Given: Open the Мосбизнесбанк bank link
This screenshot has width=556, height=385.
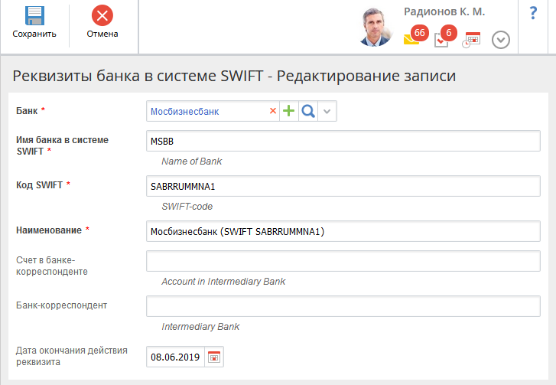Looking at the screenshot, I should 185,112.
